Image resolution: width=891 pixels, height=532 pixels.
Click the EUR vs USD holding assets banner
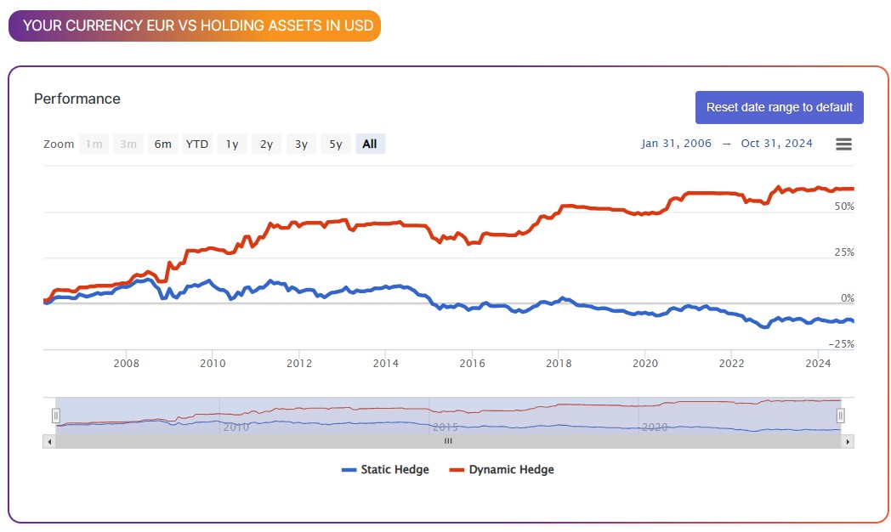pyautogui.click(x=195, y=25)
